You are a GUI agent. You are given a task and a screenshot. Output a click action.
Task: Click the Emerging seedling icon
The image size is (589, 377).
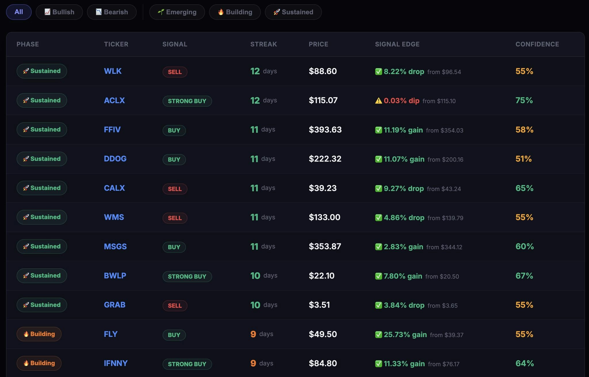click(161, 12)
